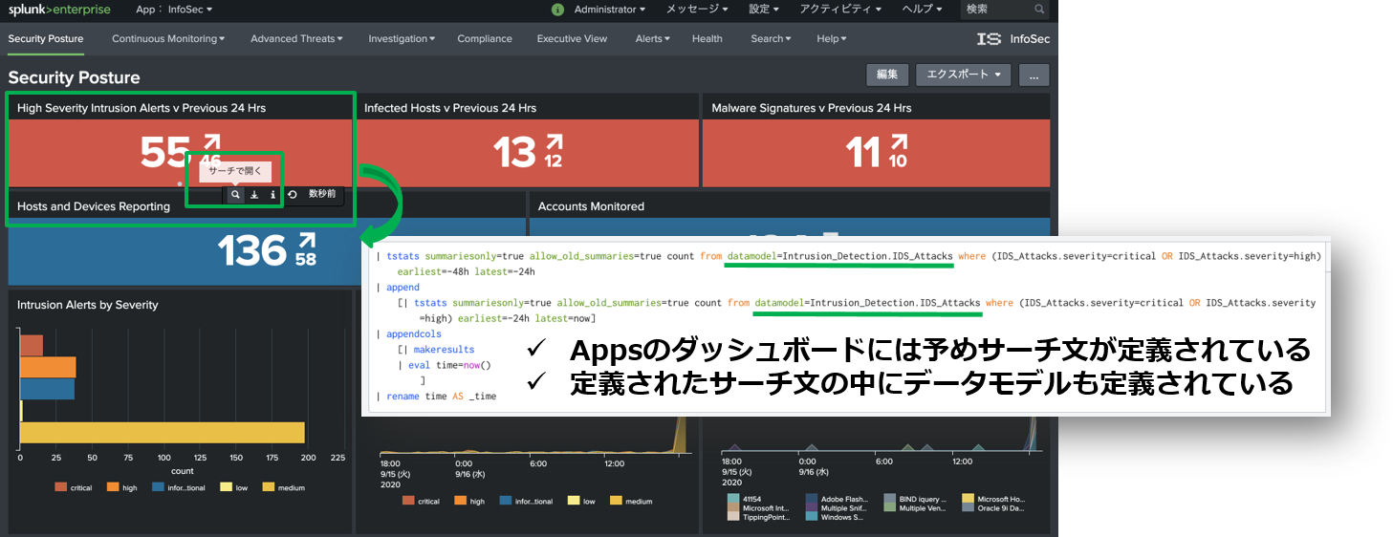This screenshot has width=1393, height=537.
Task: Click the 41154 legend entry
Action: (x=746, y=498)
